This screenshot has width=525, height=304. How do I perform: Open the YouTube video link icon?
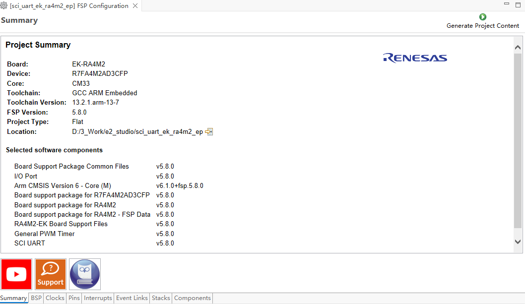[16, 274]
